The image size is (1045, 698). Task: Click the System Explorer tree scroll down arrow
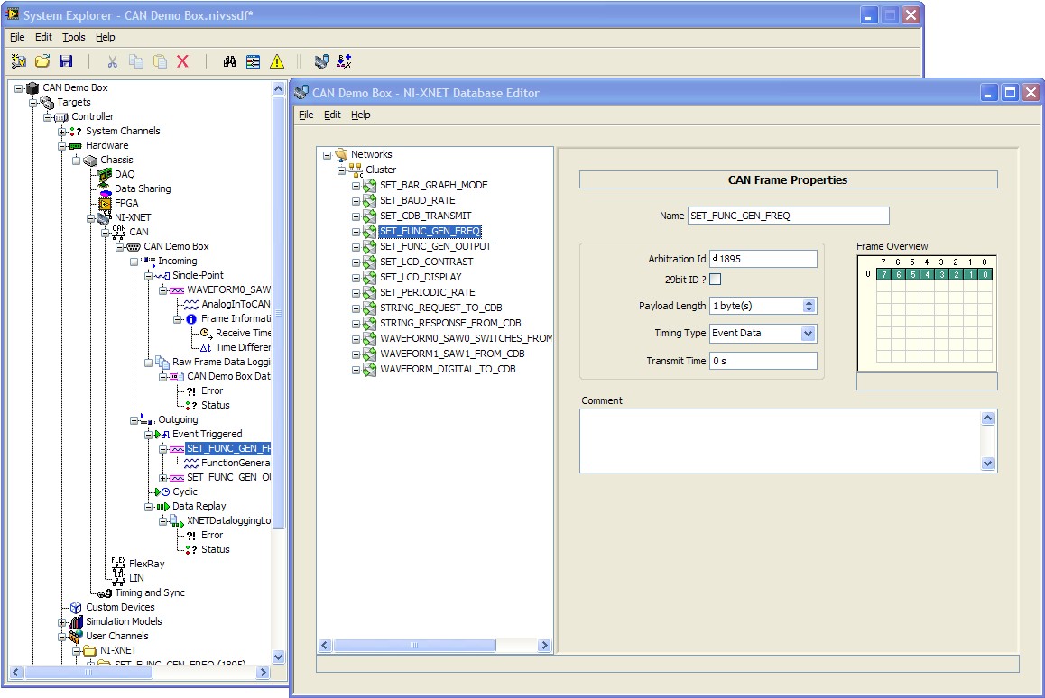(279, 657)
